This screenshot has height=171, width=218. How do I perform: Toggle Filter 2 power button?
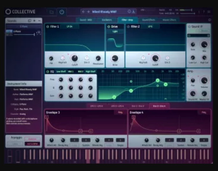pos(128,26)
